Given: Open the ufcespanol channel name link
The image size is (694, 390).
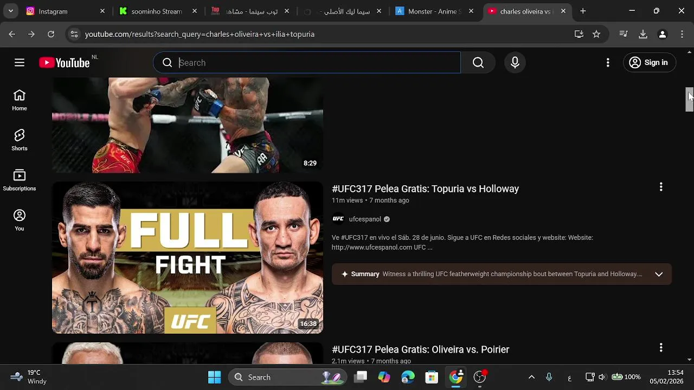Looking at the screenshot, I should [365, 219].
